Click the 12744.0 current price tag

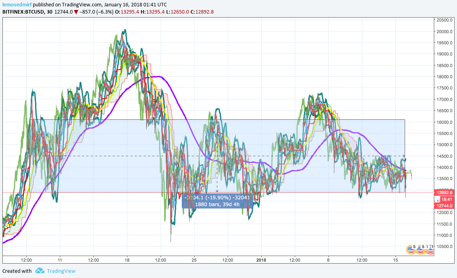[x=443, y=206]
